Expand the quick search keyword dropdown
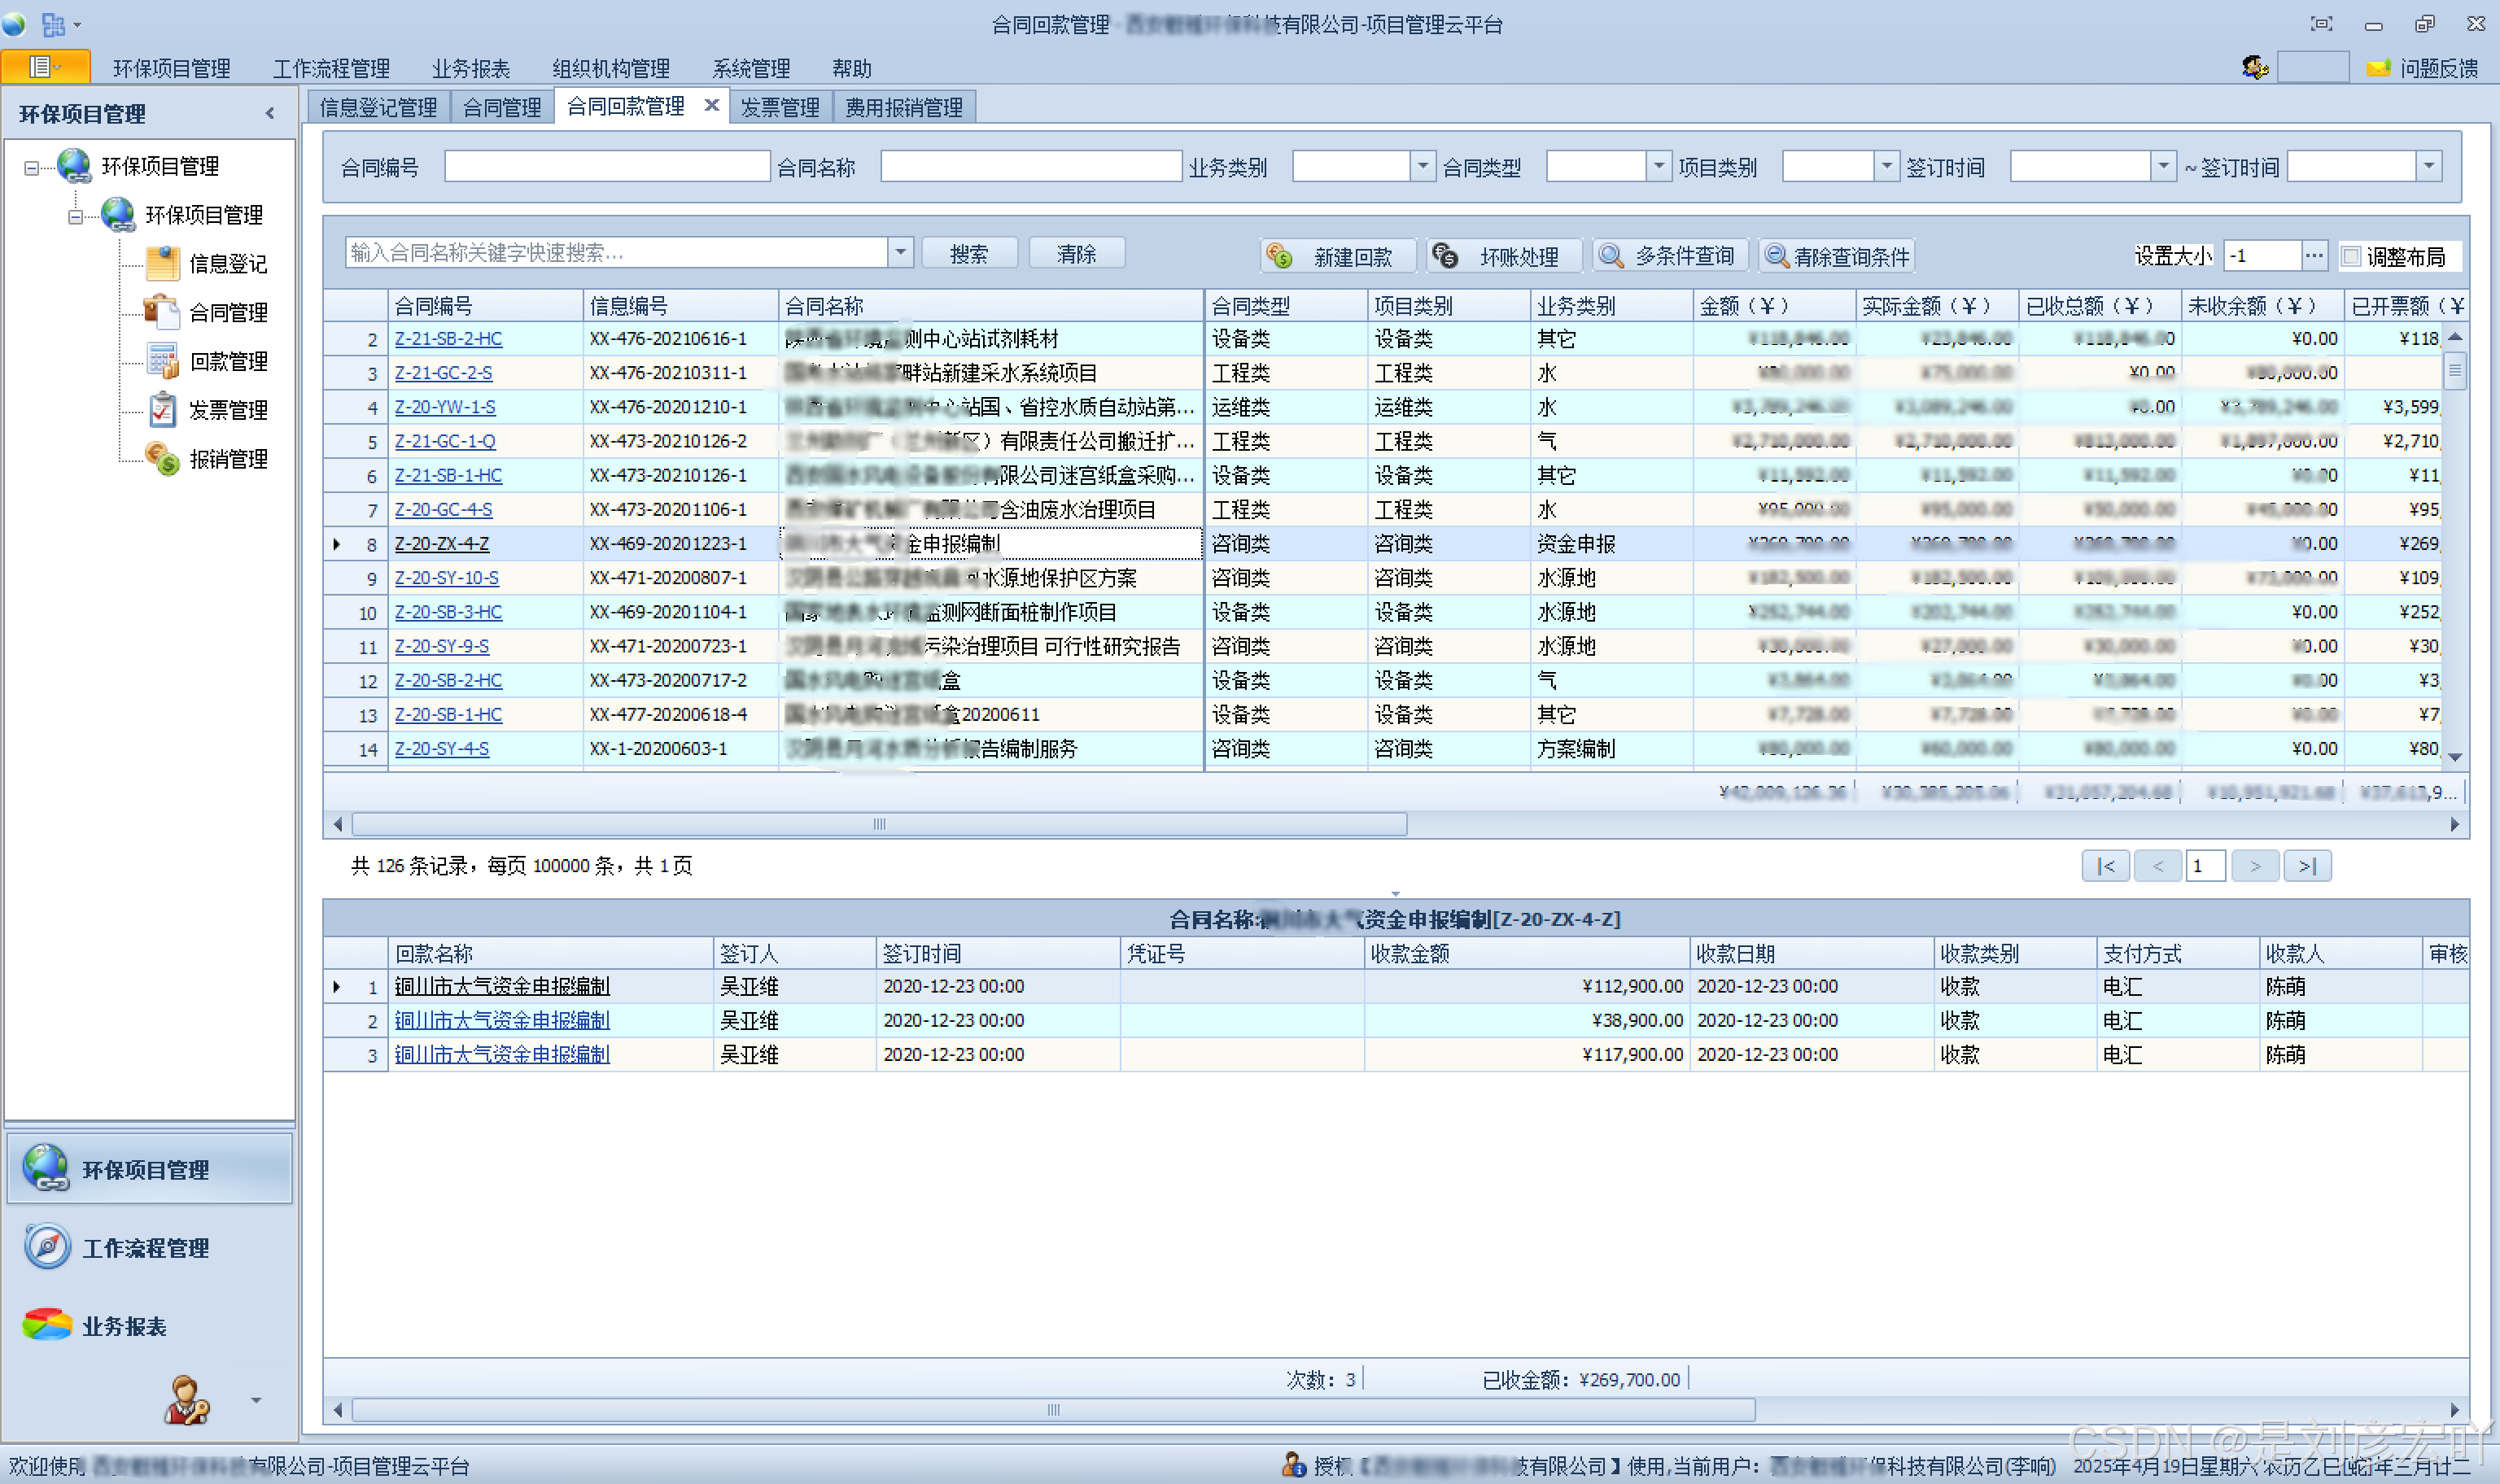2500x1484 pixels. (900, 252)
